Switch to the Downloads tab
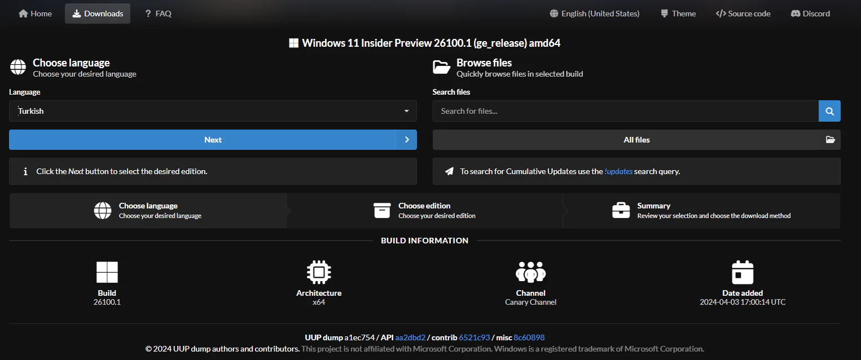This screenshot has width=861, height=360. [97, 13]
